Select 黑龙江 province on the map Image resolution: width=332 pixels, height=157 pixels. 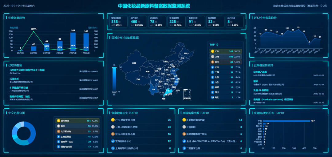(x=186, y=53)
